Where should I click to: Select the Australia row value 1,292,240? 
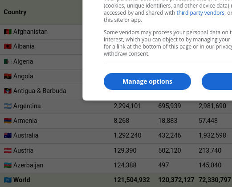pos(127,135)
